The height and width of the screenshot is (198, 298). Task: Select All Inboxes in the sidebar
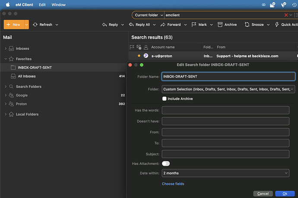pos(27,76)
